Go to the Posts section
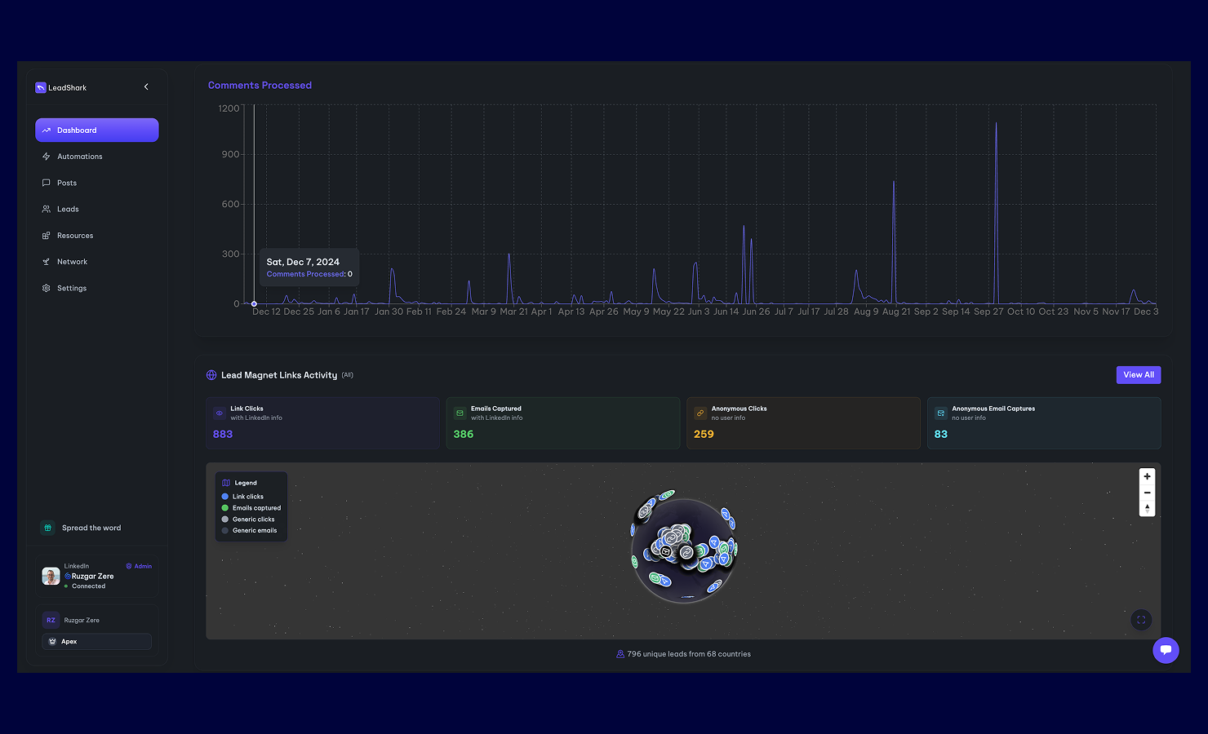The height and width of the screenshot is (734, 1208). (x=67, y=183)
